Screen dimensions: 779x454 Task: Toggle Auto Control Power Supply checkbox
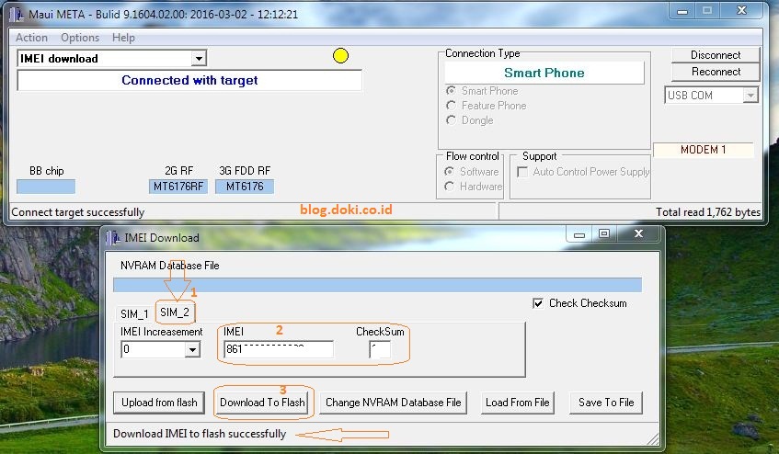(522, 172)
